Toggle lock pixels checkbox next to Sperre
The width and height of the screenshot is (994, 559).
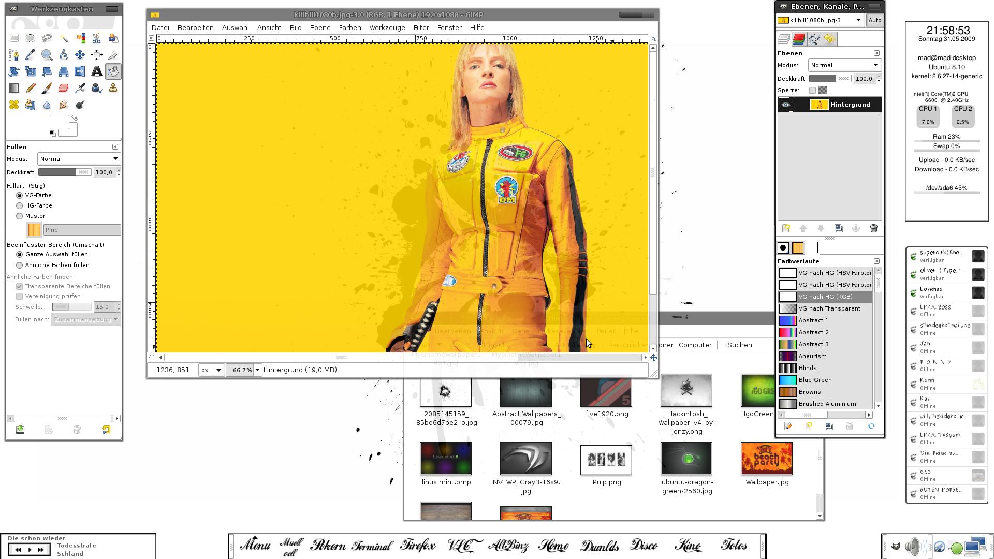(x=812, y=90)
